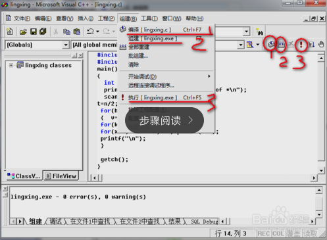Open the 编辑(E) menu
This screenshot has height=240, width=327.
43,18
